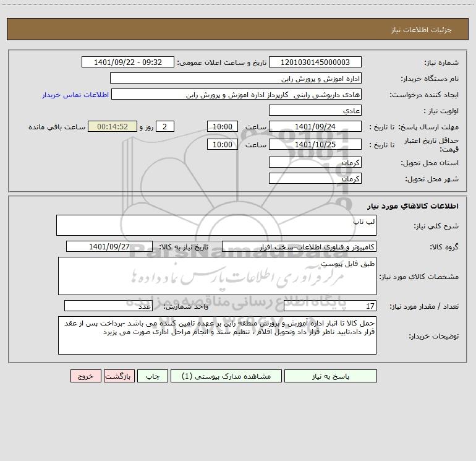Click the ساعت باقی مانده label
This screenshot has width=476, height=461.
click(x=57, y=127)
